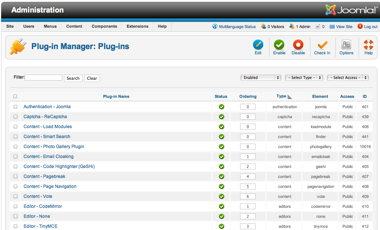This screenshot has height=230, width=380.
Task: Open the Content menu
Action: (x=74, y=26)
